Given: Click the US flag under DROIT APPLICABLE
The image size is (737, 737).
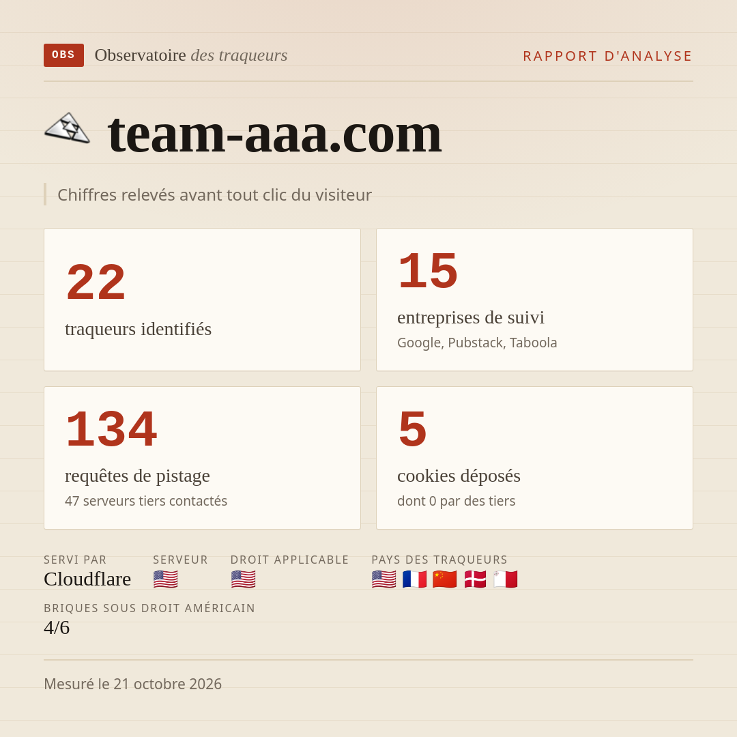Looking at the screenshot, I should pyautogui.click(x=243, y=579).
